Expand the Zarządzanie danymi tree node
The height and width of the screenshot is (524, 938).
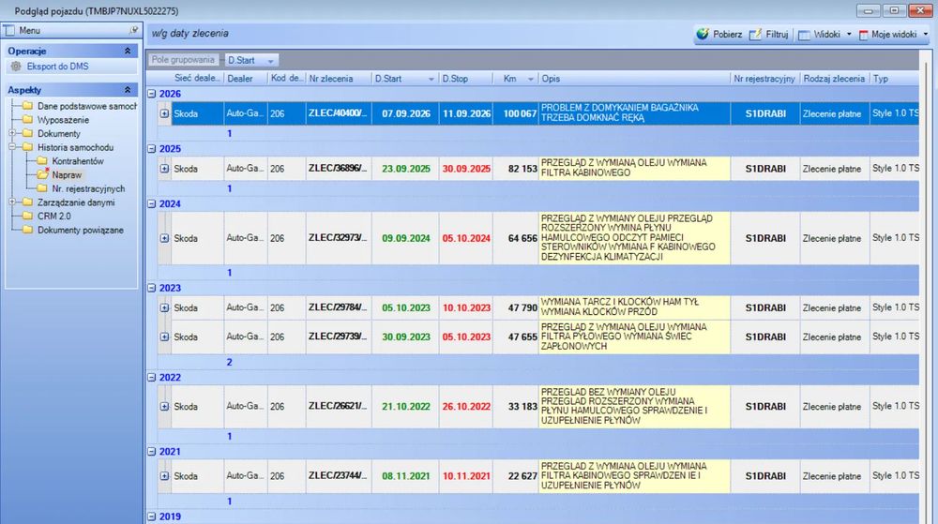coord(12,202)
